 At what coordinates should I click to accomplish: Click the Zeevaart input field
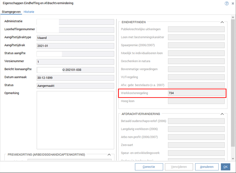(x=196, y=145)
